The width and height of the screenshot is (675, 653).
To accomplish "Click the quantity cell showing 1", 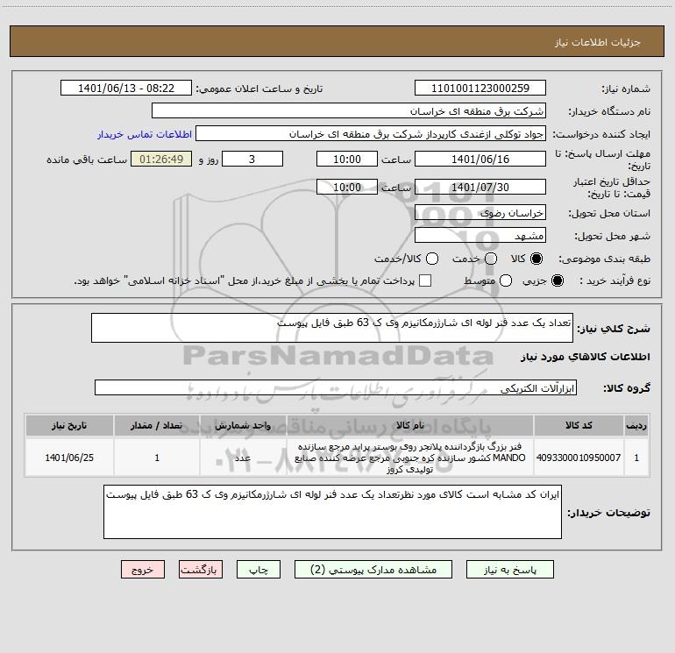I will 157,458.
